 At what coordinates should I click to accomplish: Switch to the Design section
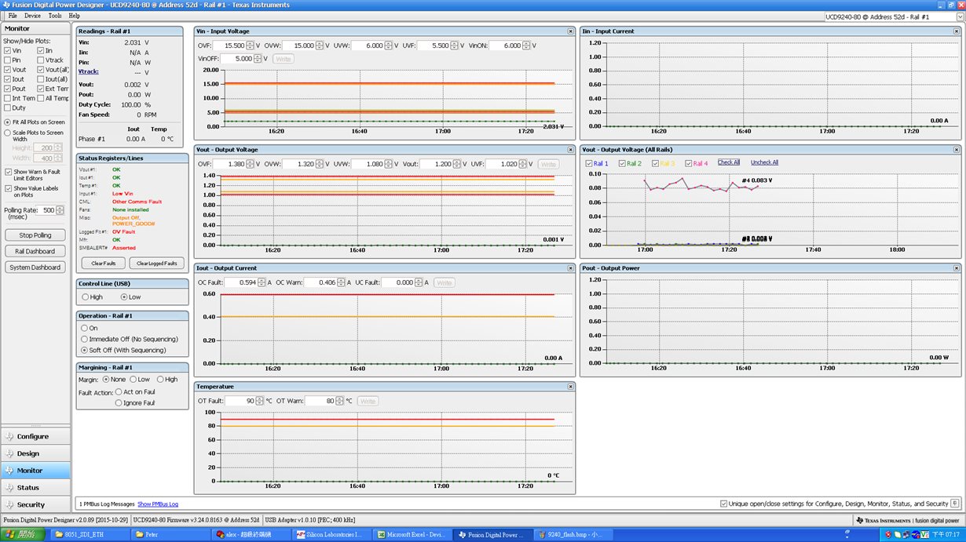35,453
